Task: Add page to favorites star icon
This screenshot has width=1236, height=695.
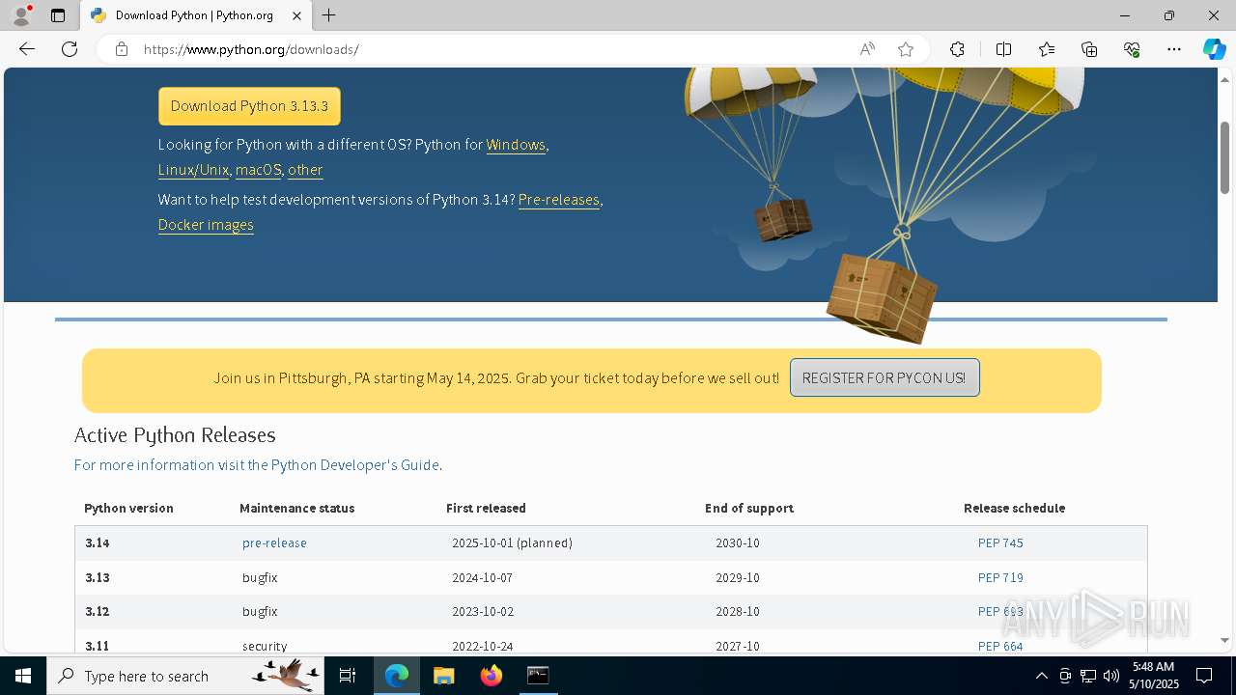Action: [x=906, y=49]
